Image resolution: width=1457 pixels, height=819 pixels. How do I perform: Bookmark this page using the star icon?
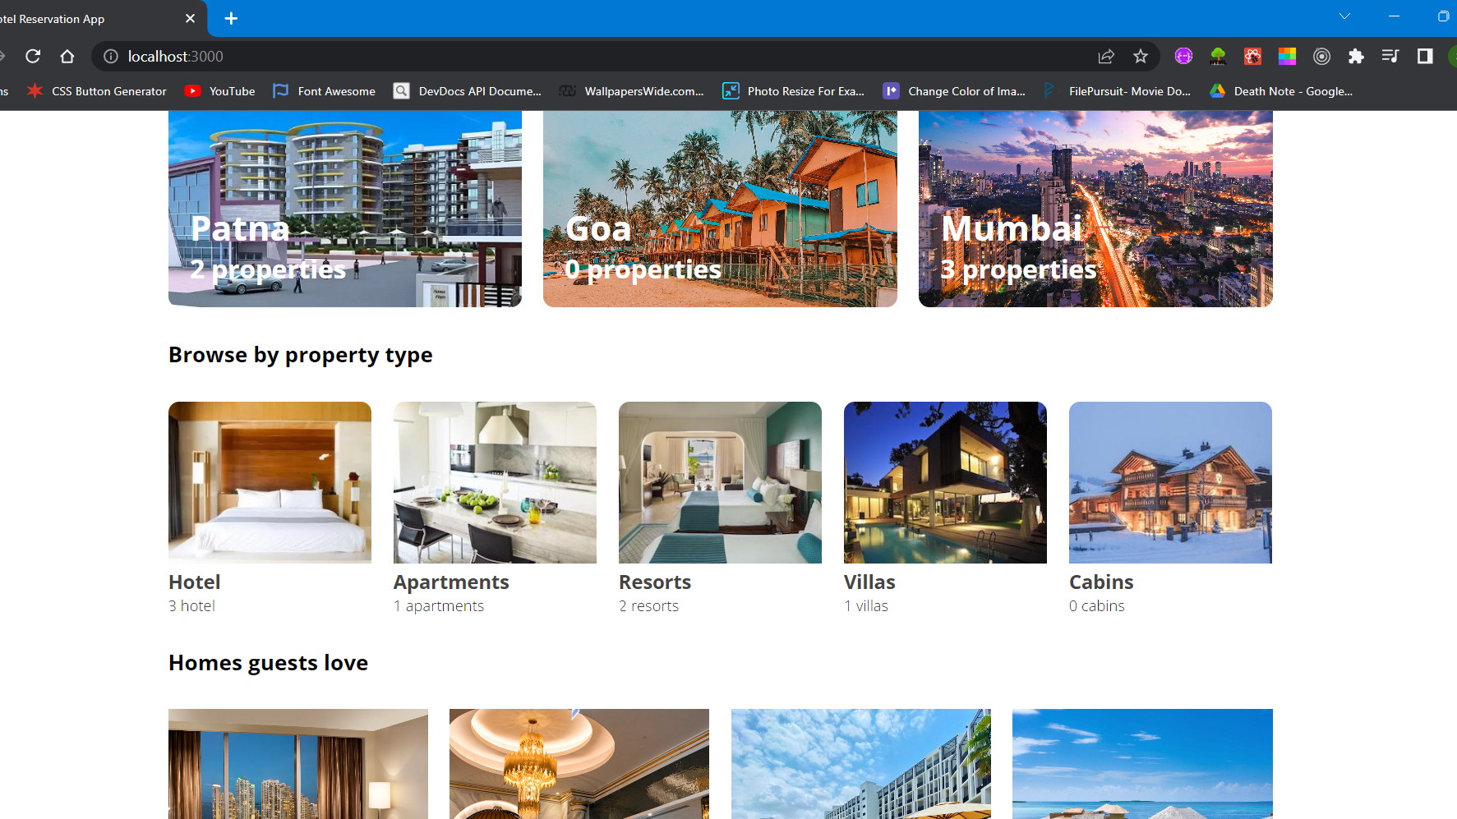[1141, 56]
